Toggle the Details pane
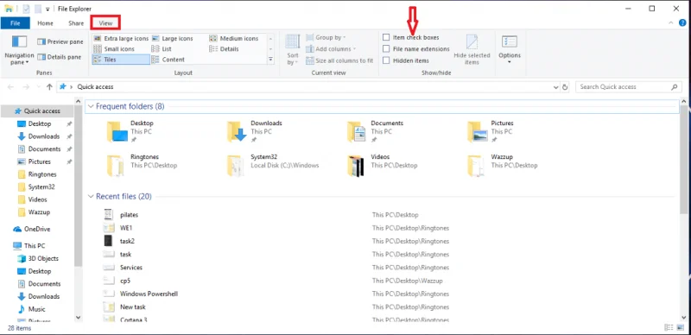The height and width of the screenshot is (335, 691). coord(60,57)
